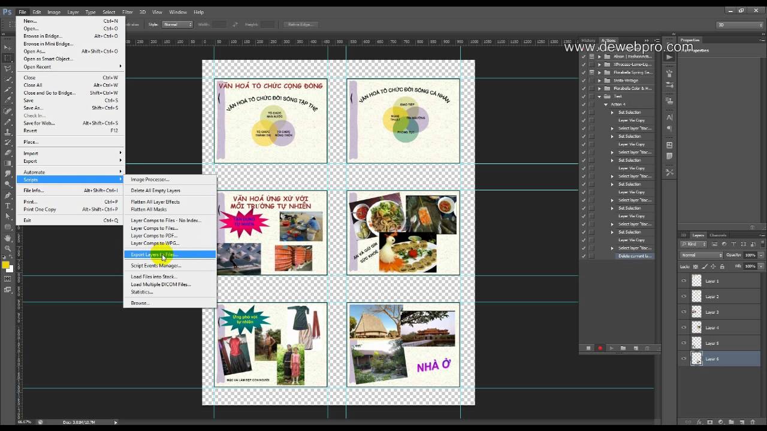Expand Florabella Color & H... action set
The width and height of the screenshot is (767, 431).
click(599, 88)
